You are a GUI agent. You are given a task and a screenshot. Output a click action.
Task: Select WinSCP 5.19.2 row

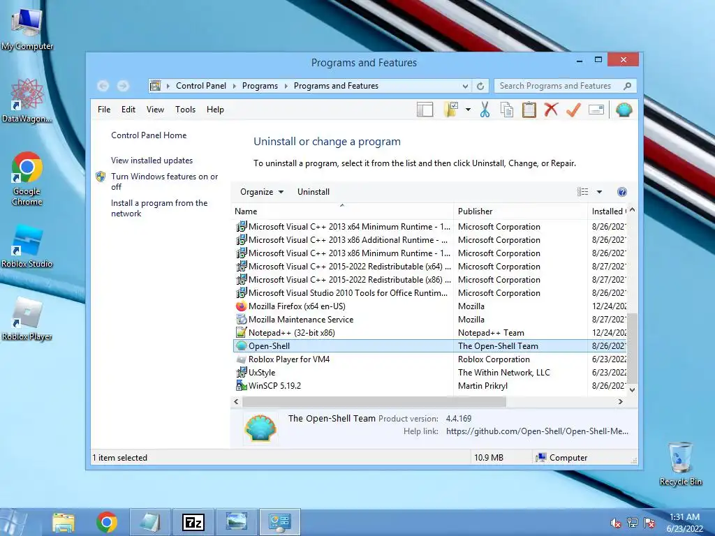429,385
